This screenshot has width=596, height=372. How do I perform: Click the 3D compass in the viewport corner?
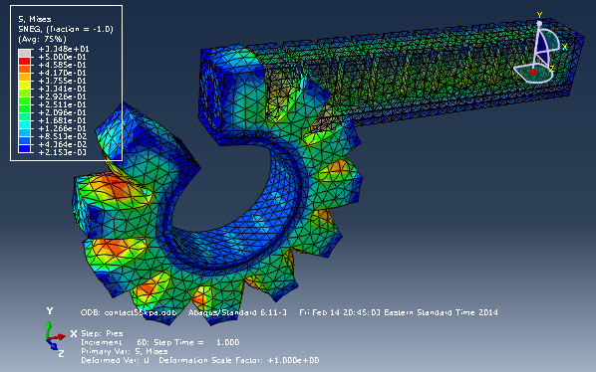coord(540,48)
